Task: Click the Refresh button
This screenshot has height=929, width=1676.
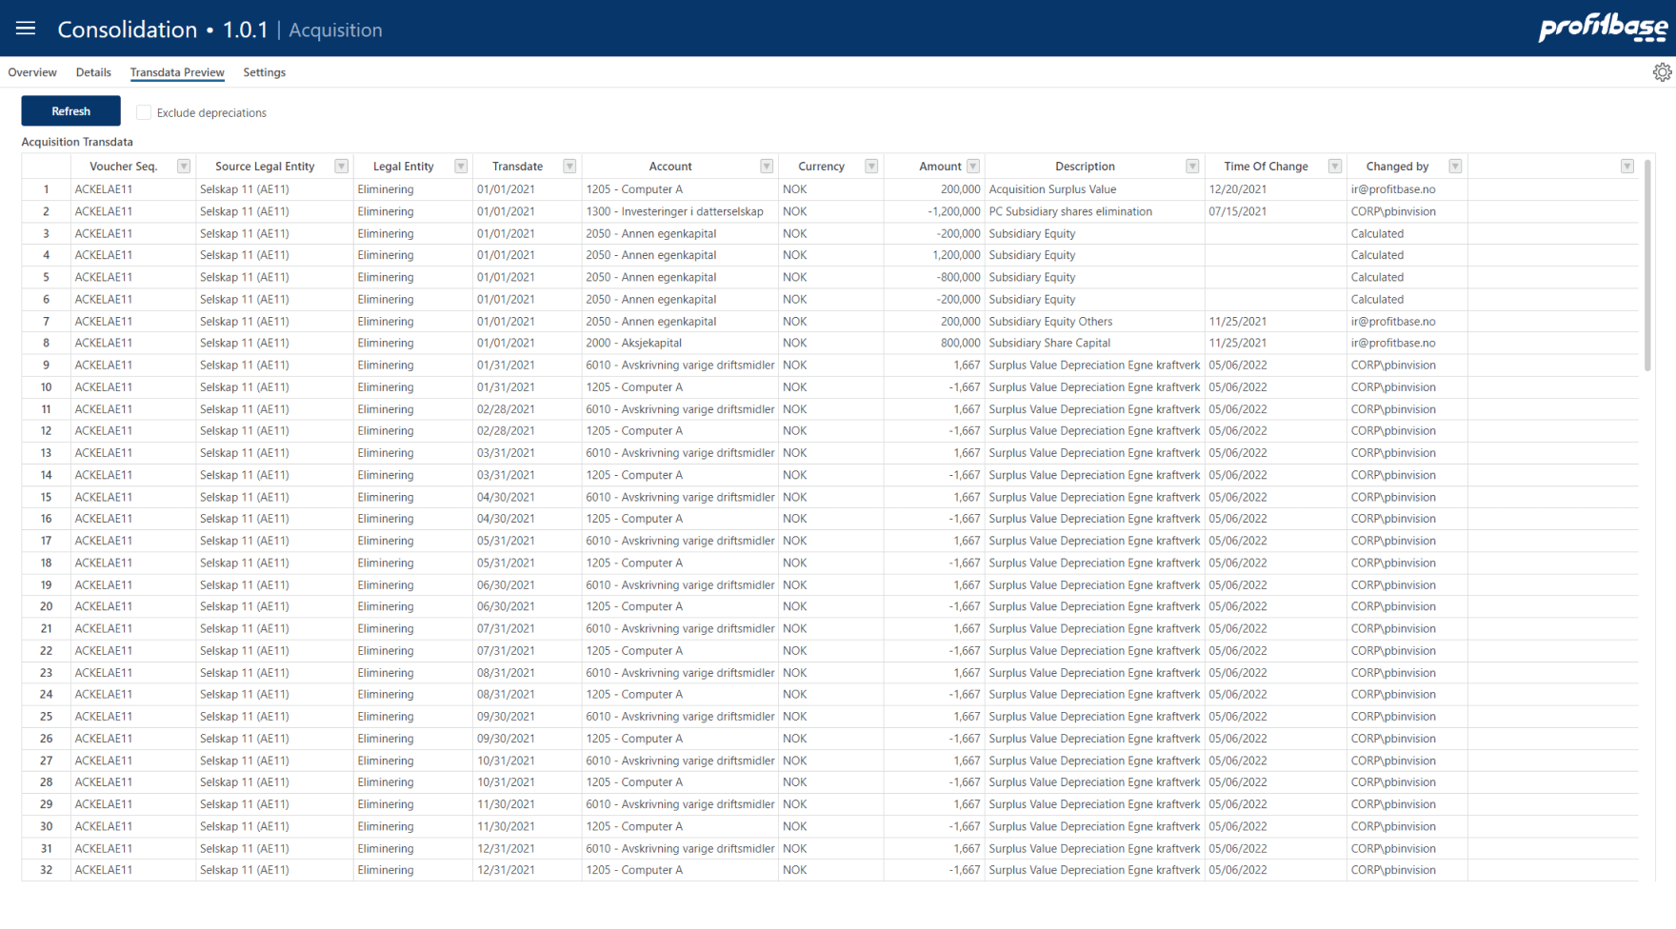Action: 71,111
